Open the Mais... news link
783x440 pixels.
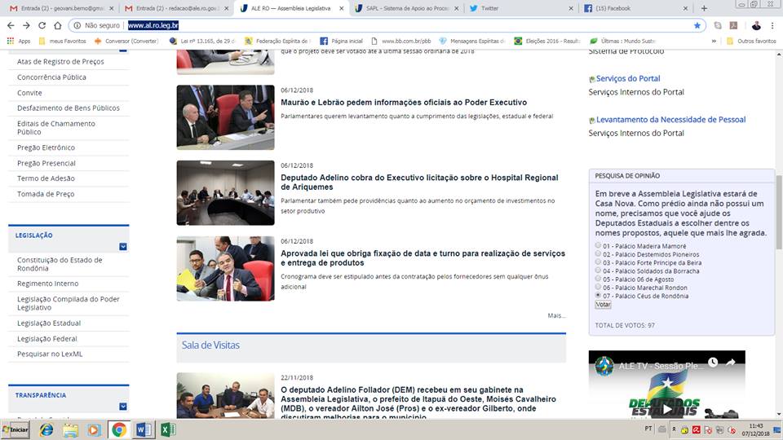[556, 315]
